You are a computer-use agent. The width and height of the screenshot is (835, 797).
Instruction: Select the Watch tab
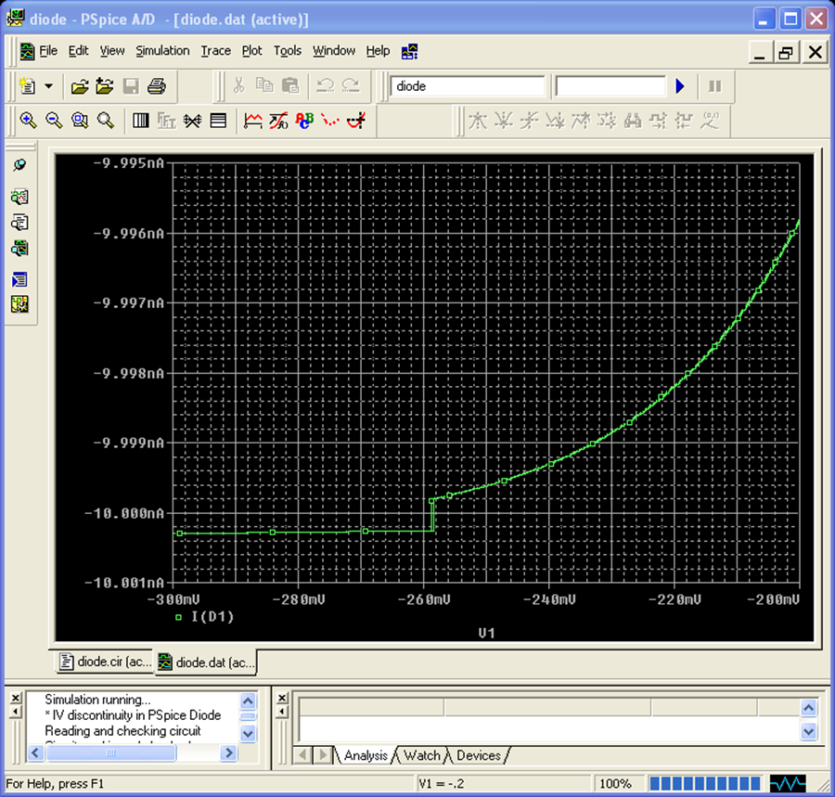[422, 755]
